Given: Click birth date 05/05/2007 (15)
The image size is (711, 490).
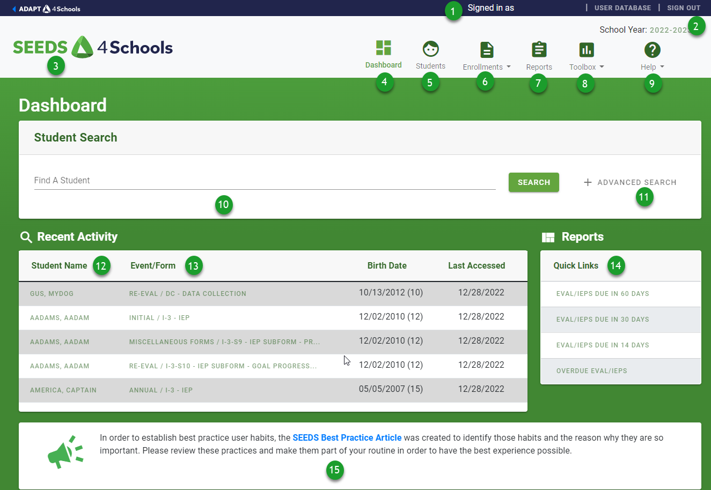Looking at the screenshot, I should click(x=391, y=389).
